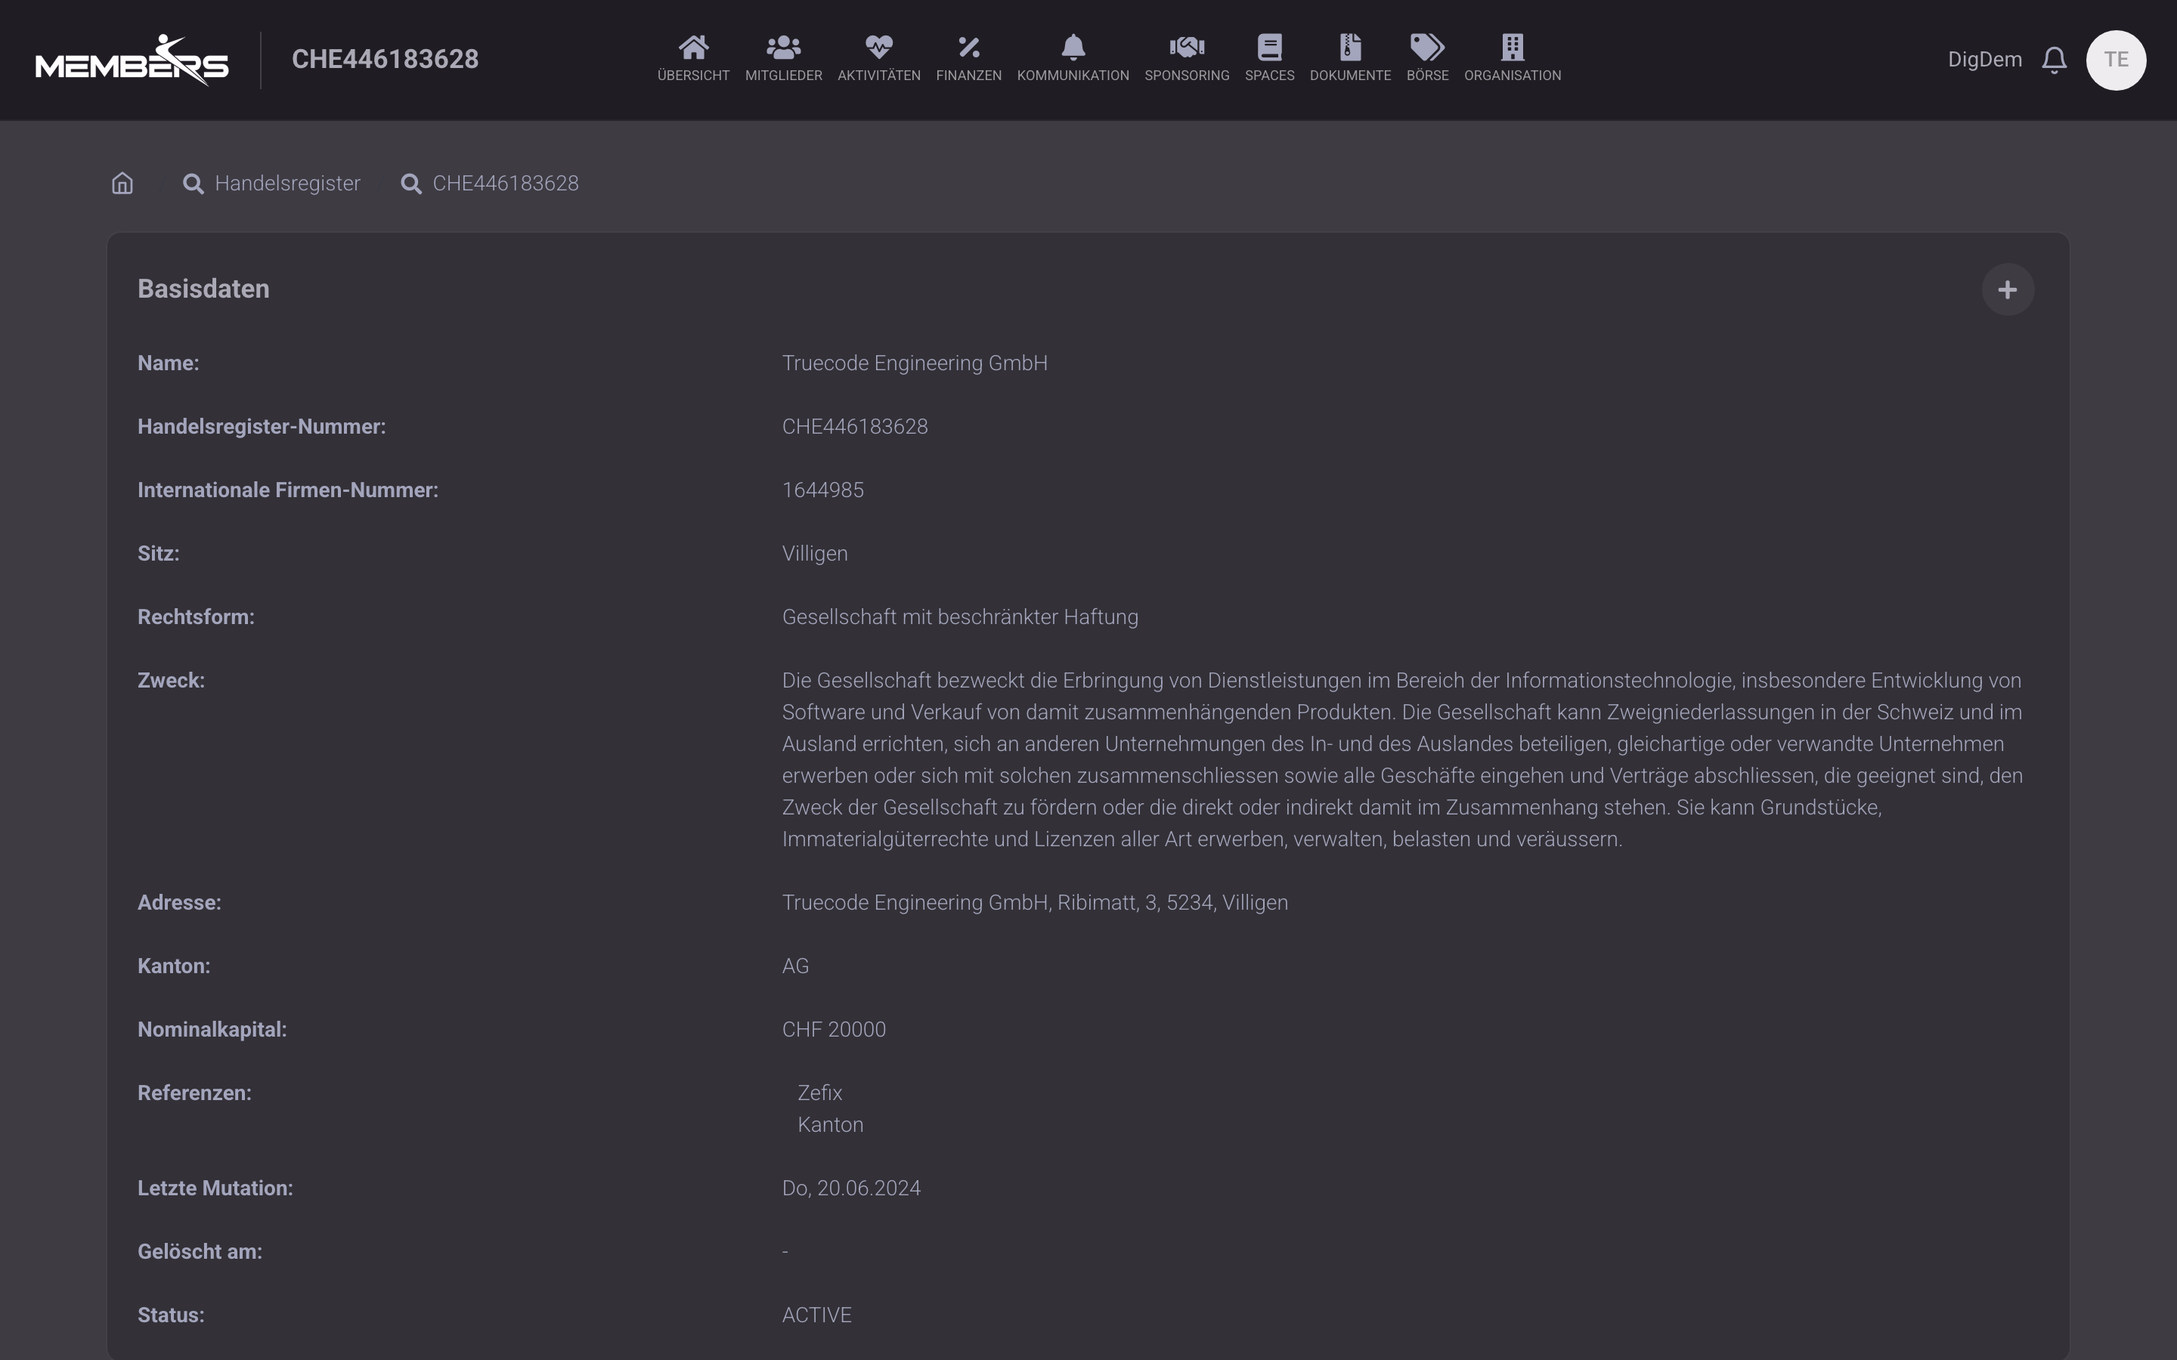The image size is (2177, 1360).
Task: Open the Übersicht home icon
Action: tap(692, 46)
